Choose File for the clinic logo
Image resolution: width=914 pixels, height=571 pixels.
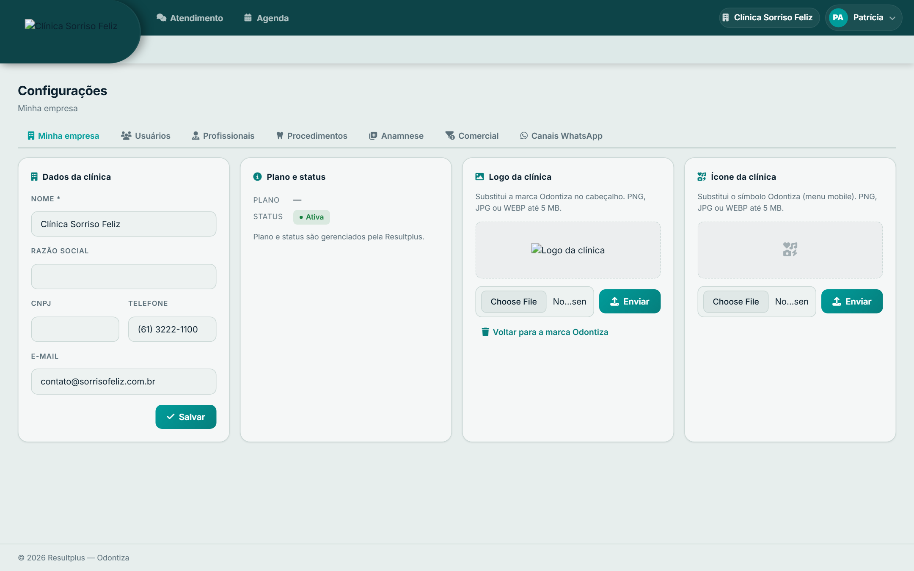click(514, 302)
